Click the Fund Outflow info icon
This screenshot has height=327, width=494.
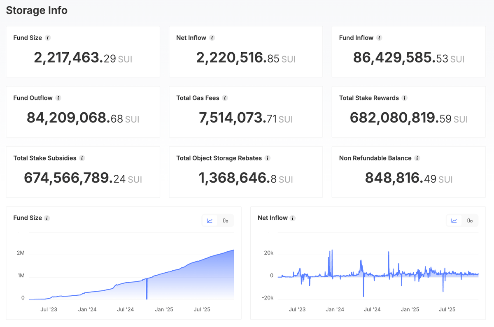(x=58, y=98)
